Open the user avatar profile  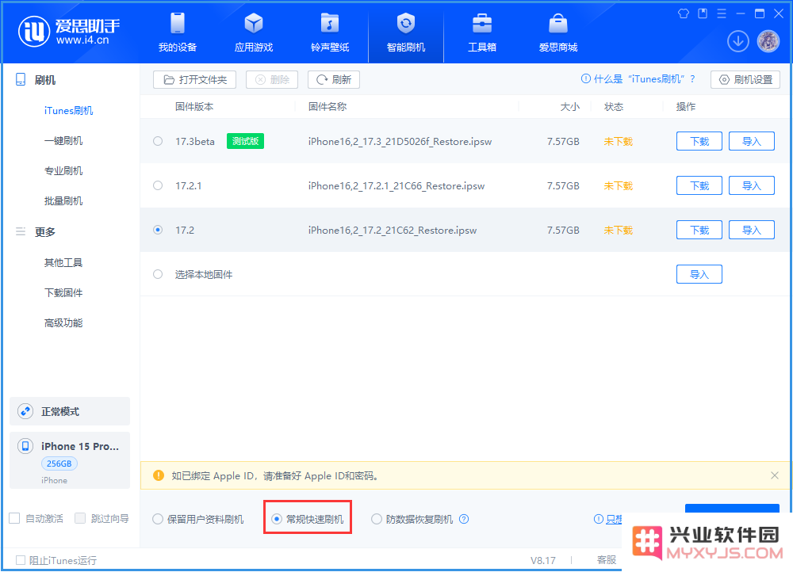click(768, 41)
